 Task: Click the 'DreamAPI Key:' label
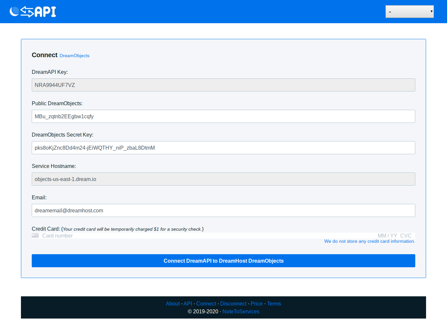coord(50,72)
